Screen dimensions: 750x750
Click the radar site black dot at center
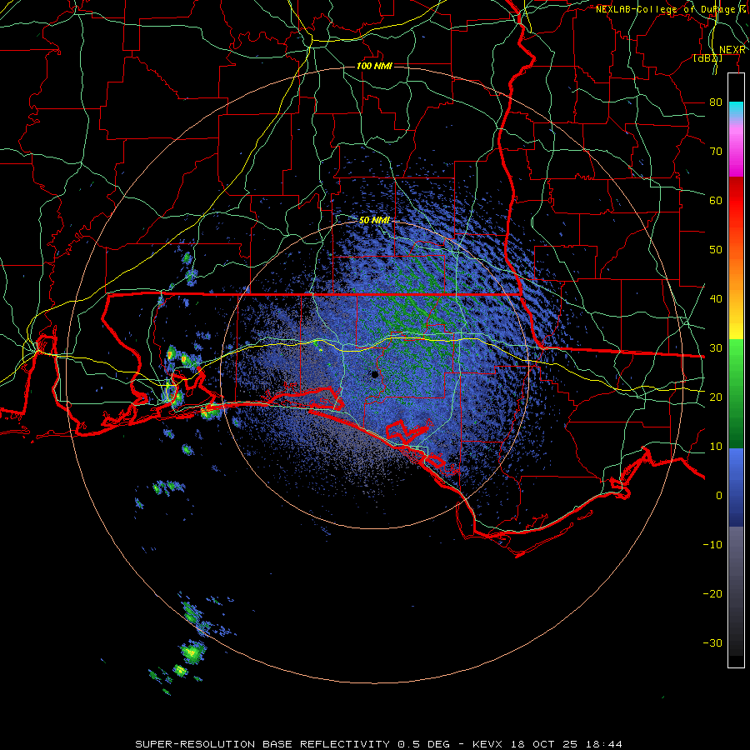pos(375,374)
